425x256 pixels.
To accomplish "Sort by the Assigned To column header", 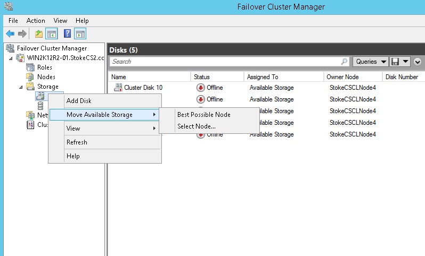I will tap(283, 77).
